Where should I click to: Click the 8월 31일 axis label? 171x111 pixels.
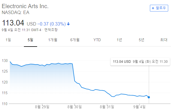point(107,107)
